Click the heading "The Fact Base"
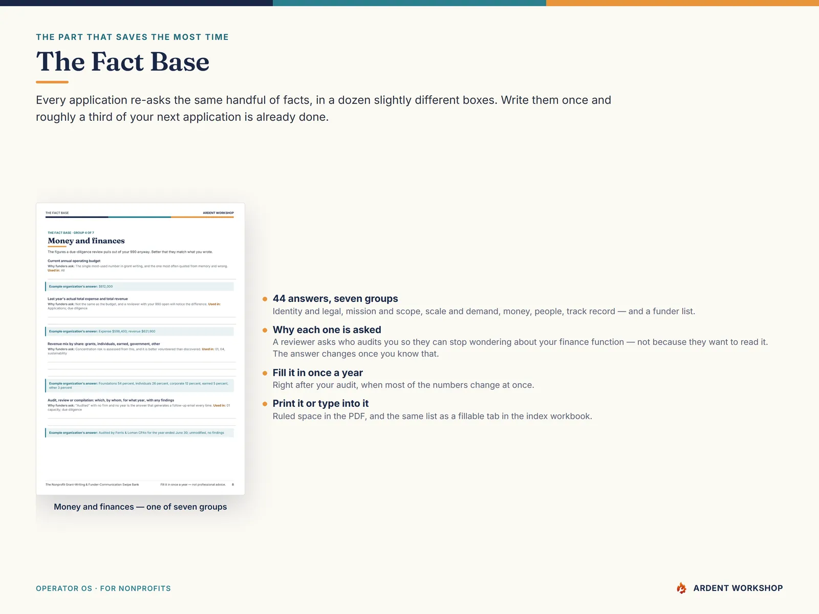Image resolution: width=819 pixels, height=614 pixels. tap(123, 62)
